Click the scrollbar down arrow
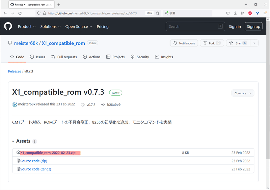The height and width of the screenshot is (190, 270). 268,188
